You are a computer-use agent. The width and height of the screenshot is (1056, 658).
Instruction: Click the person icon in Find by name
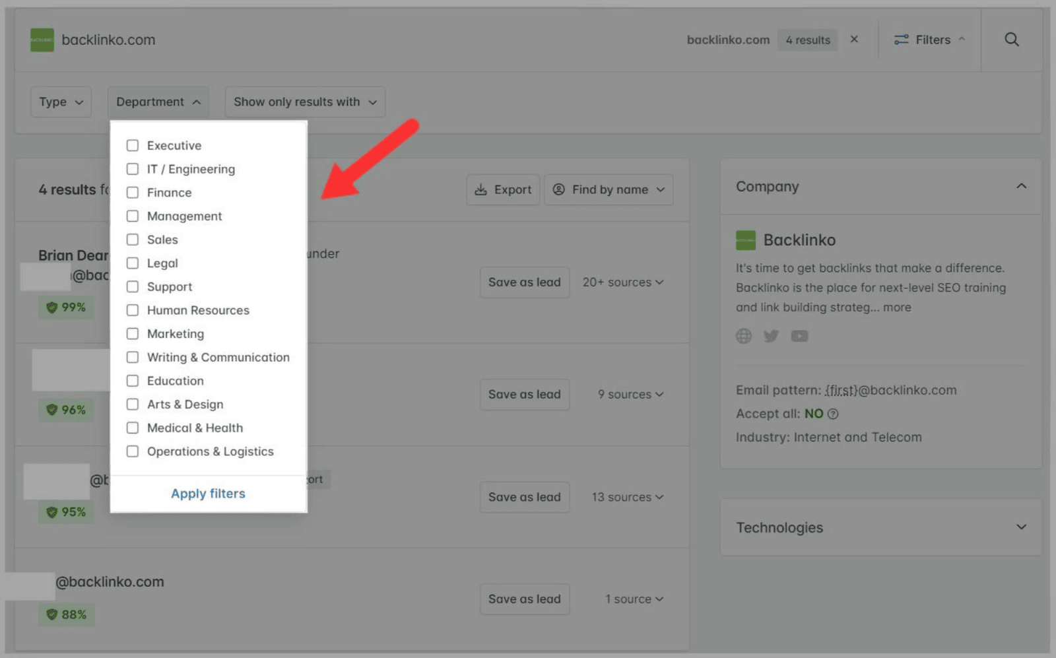click(558, 189)
